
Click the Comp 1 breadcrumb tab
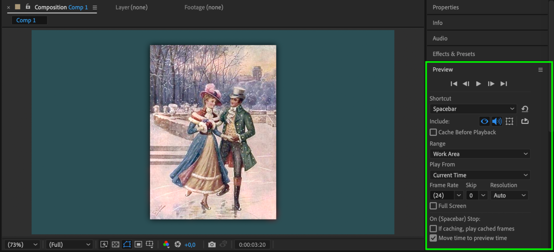tap(29, 20)
